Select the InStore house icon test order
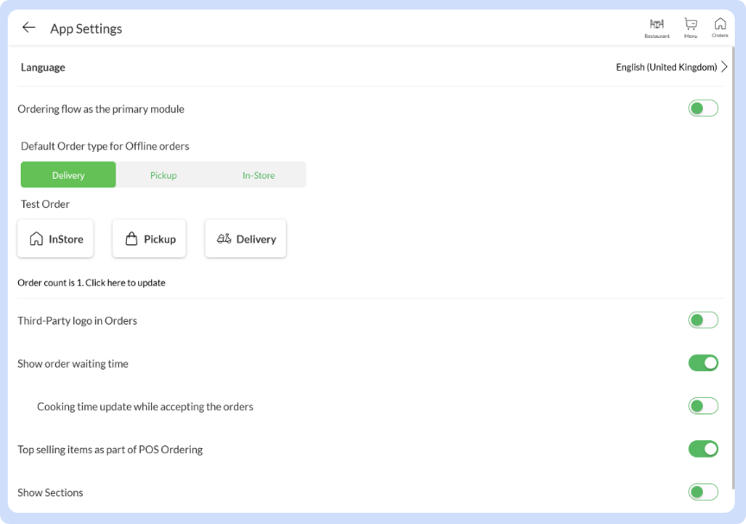 point(55,238)
